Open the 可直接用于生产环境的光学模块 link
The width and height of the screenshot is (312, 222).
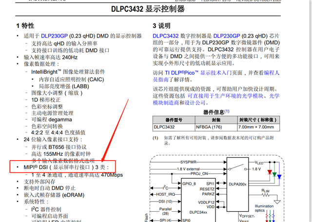pyautogui.click(x=225, y=96)
